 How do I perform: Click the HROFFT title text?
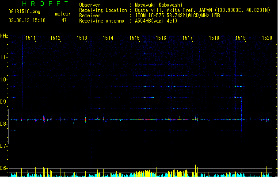pos(46,4)
